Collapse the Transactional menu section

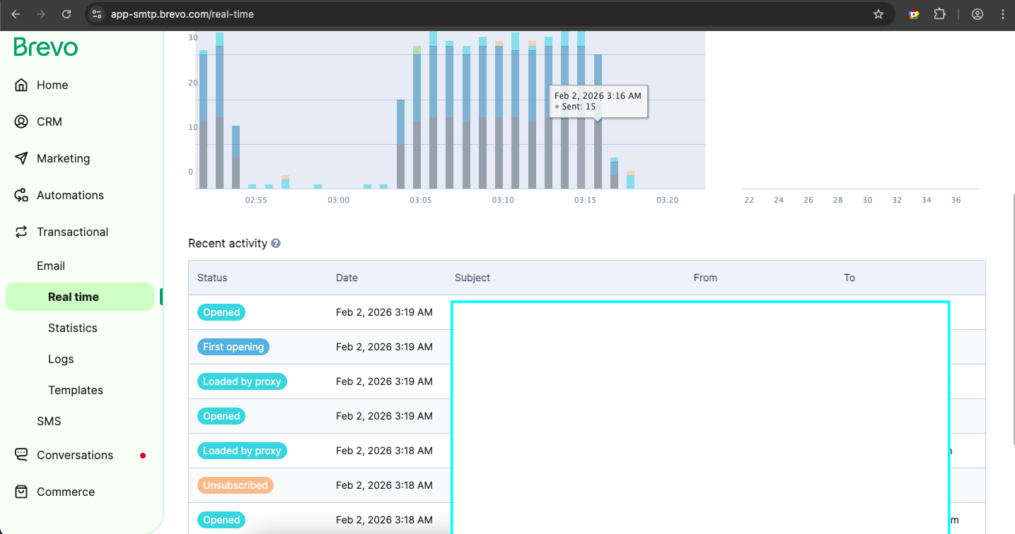tap(72, 232)
